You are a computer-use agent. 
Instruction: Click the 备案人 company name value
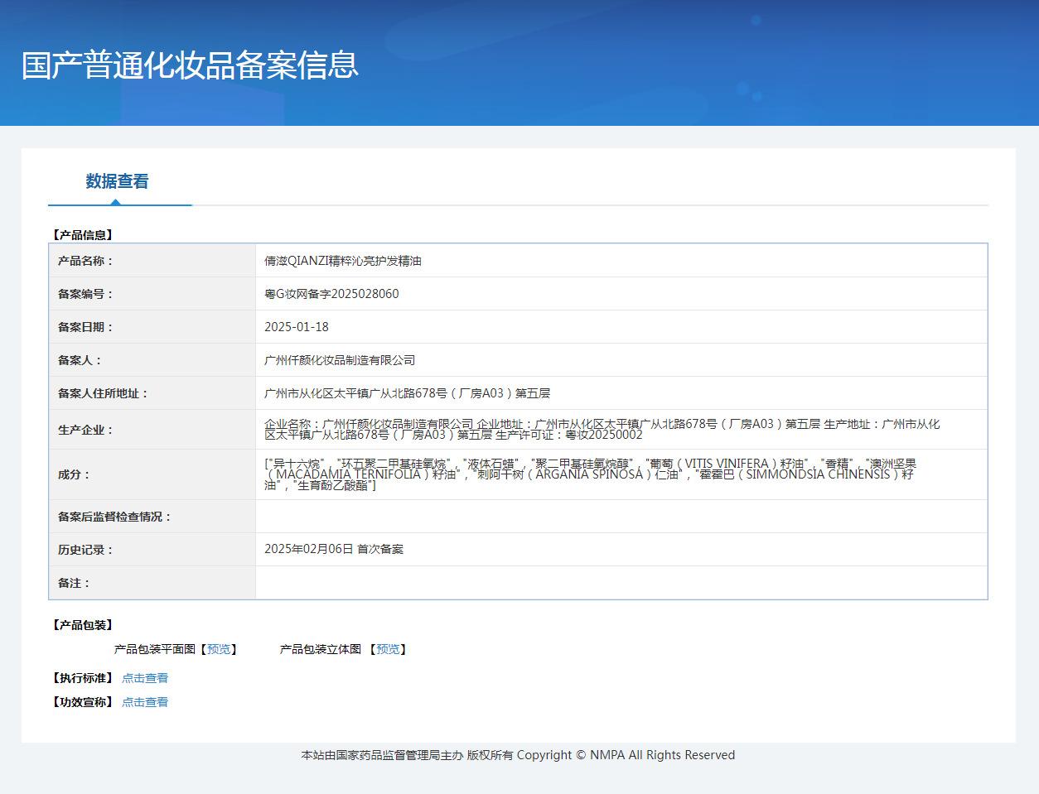340,360
